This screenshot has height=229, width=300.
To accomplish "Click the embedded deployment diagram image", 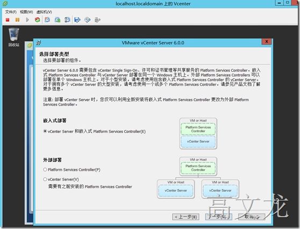I will pos(198,134).
